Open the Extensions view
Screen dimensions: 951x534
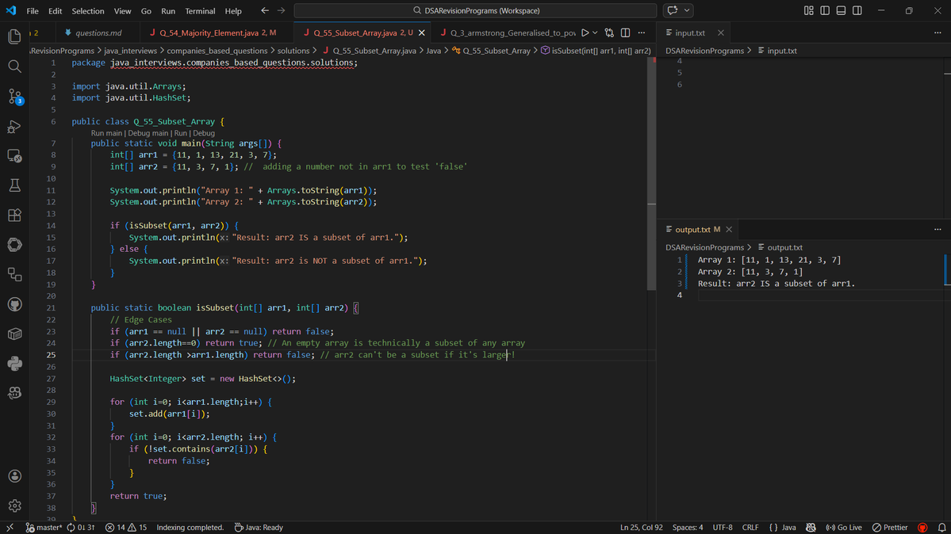pyautogui.click(x=14, y=216)
